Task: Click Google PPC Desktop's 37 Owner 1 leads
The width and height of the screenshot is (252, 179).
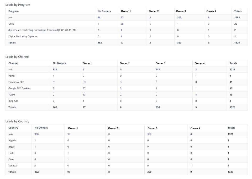Action: tap(84, 88)
